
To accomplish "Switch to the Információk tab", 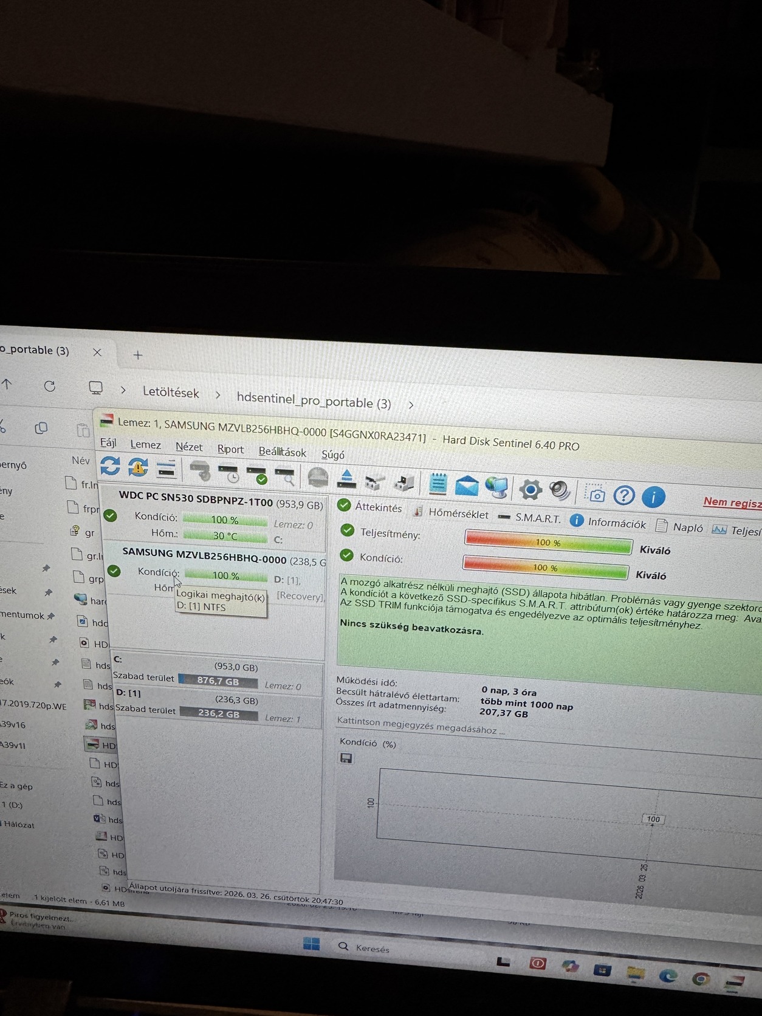I will point(608,522).
